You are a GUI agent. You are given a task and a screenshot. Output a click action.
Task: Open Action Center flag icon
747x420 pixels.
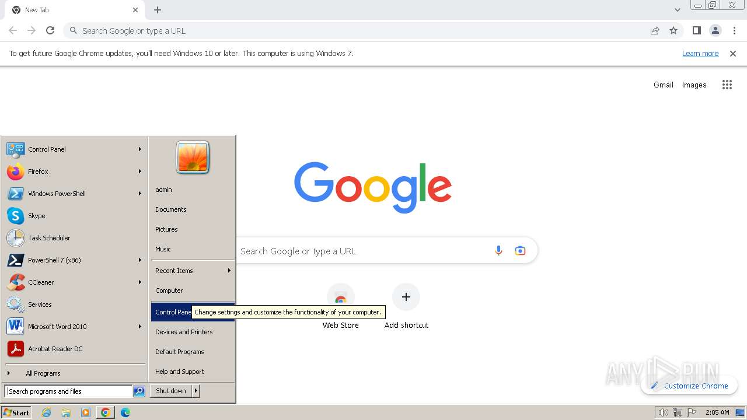(x=691, y=412)
